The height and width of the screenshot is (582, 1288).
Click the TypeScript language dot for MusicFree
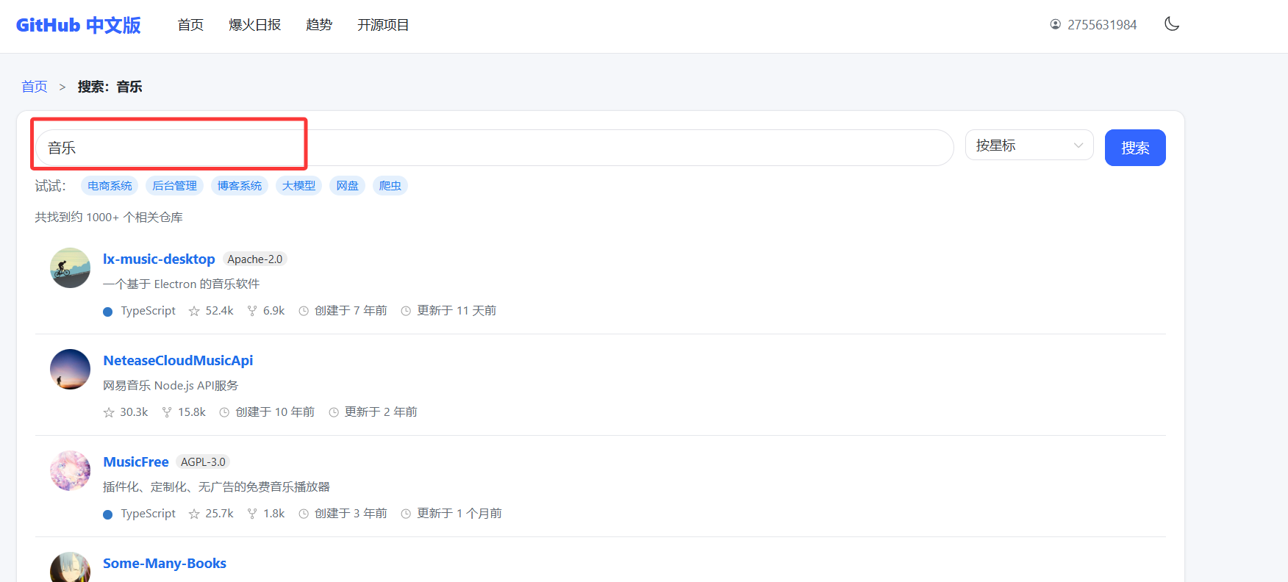click(108, 514)
